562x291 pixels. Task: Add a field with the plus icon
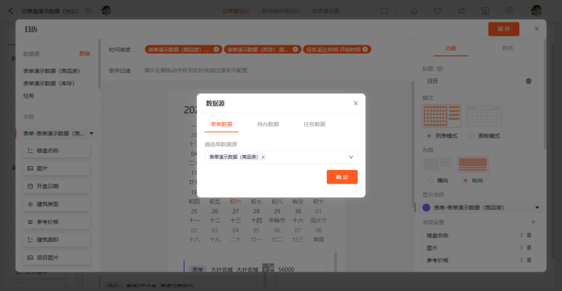533,222
